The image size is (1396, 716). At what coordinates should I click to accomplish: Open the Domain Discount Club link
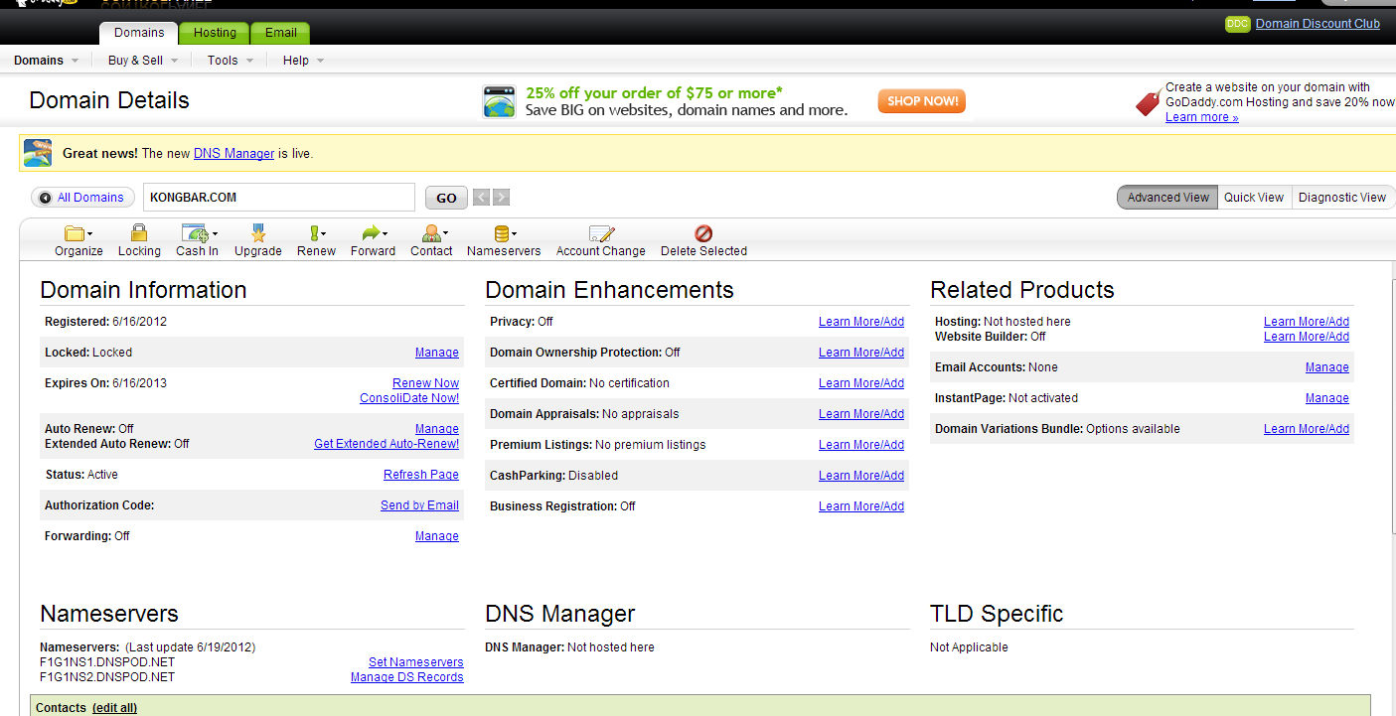coord(1318,24)
